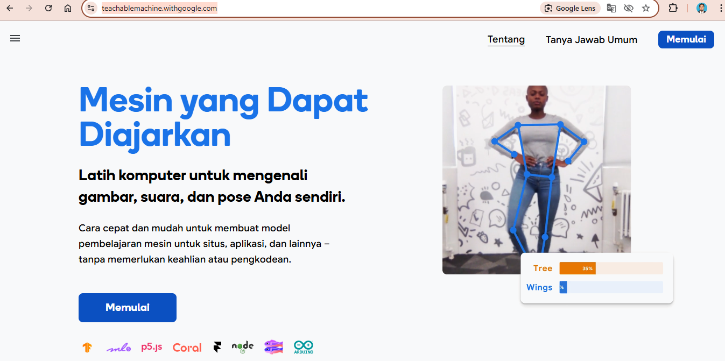Toggle the crossed-eye privacy icon in address bar
The image size is (725, 361).
(x=628, y=8)
